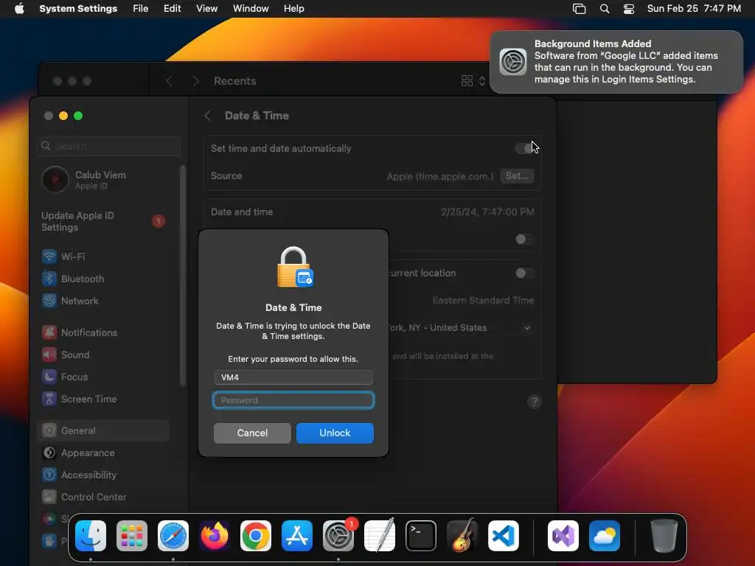Click Stage Manager icon in menu bar
Viewport: 755px width, 566px height.
point(579,9)
